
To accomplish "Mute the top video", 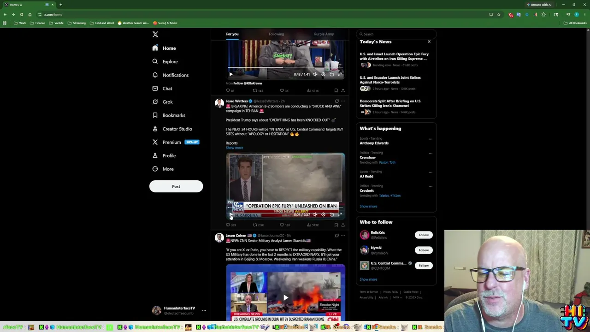I will point(315,74).
